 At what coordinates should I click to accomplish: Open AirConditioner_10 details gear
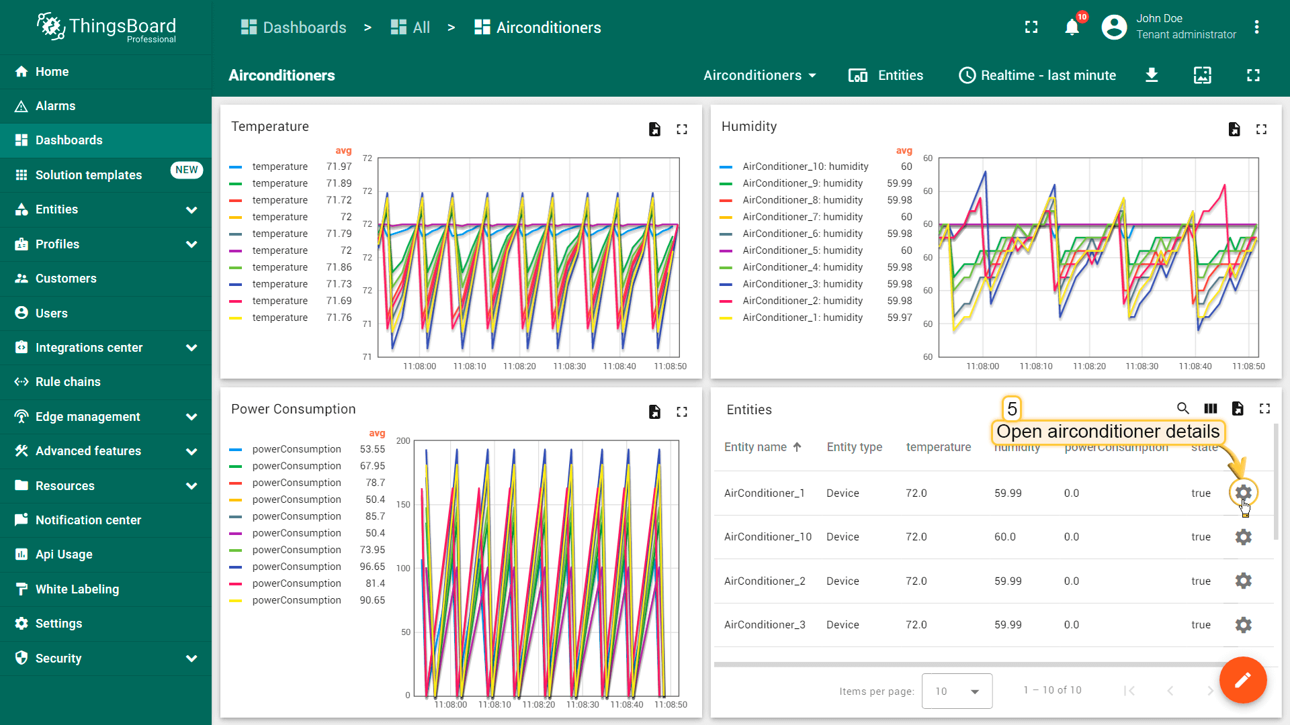pos(1243,537)
